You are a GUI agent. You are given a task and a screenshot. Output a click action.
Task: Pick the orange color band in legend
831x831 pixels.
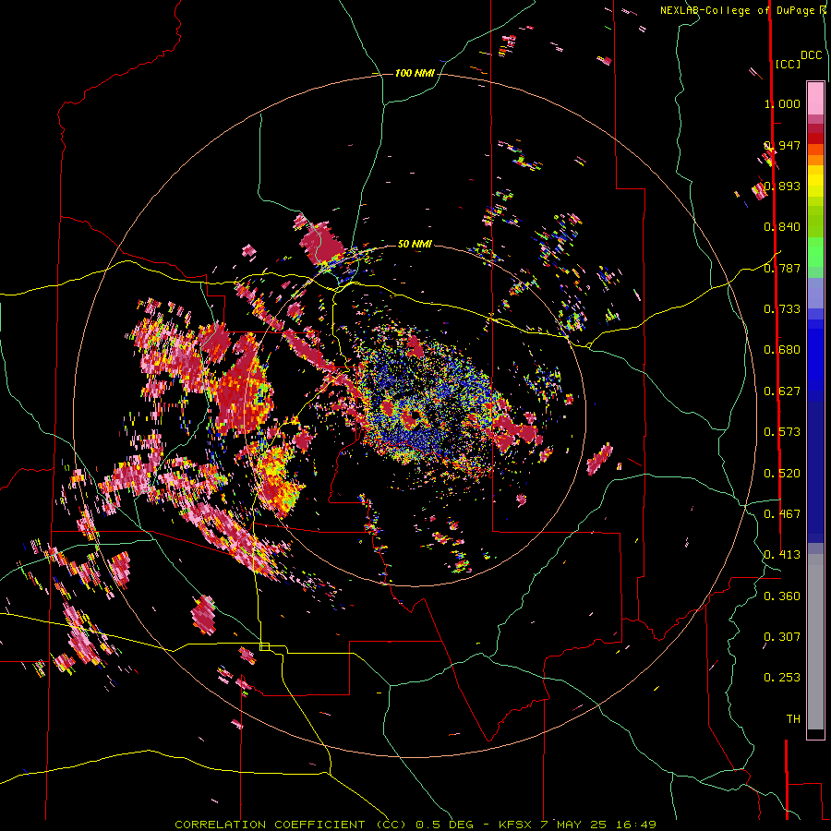click(x=815, y=160)
